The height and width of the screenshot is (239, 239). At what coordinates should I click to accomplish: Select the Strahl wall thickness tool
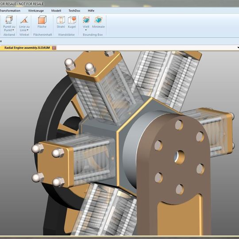pos(61,22)
